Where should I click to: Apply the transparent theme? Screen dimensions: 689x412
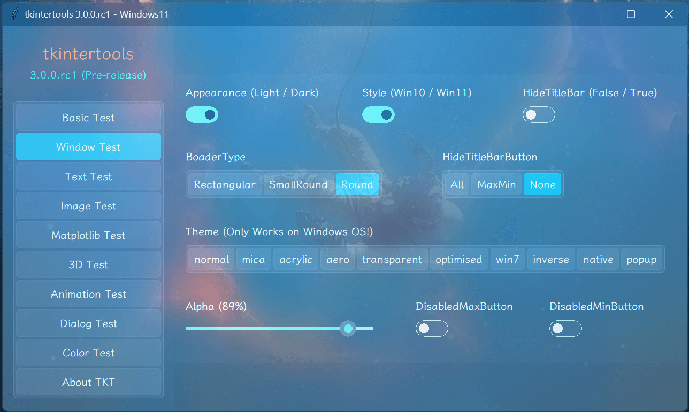(x=392, y=259)
